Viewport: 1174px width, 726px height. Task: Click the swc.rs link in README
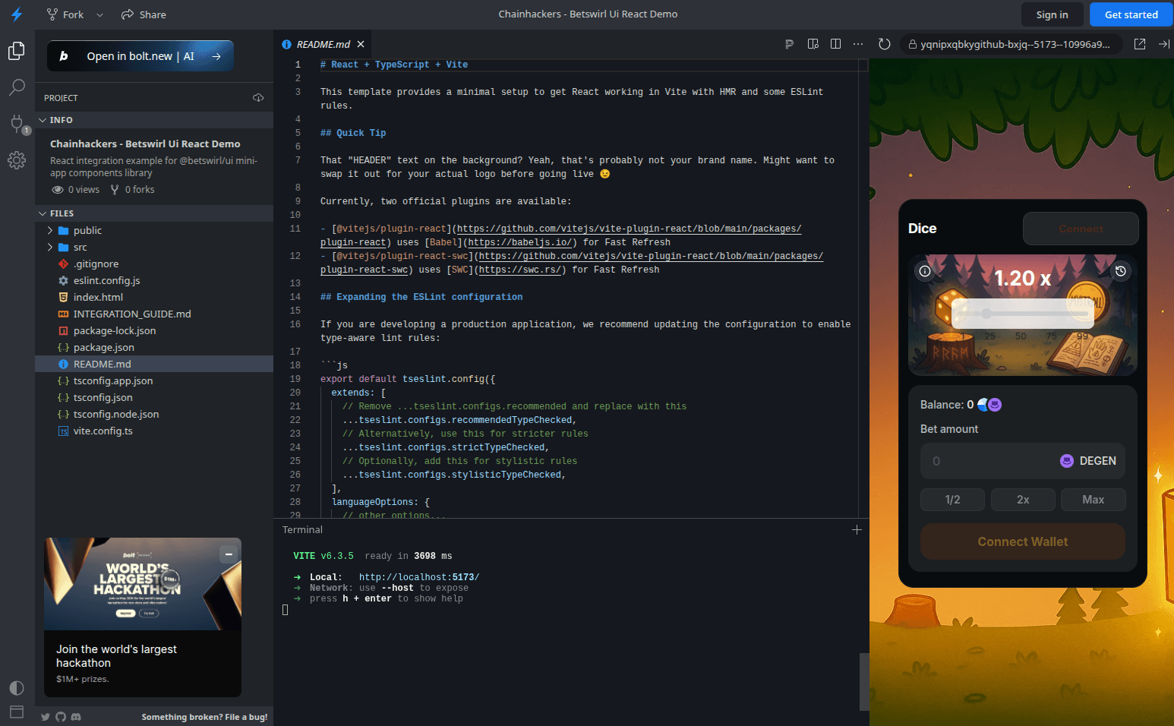click(x=520, y=270)
